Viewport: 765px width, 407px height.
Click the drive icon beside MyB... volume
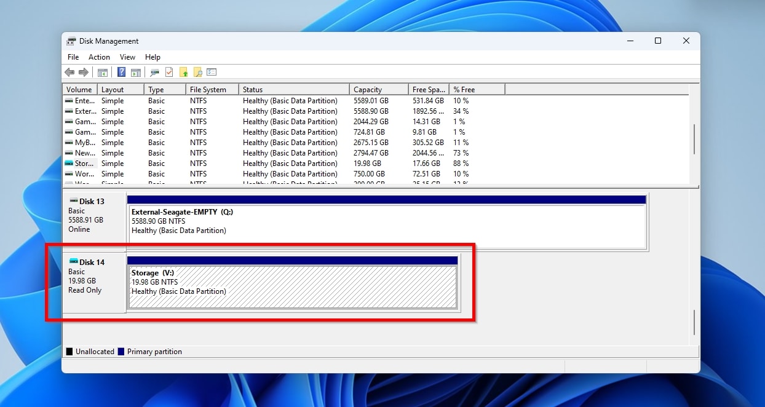click(x=69, y=143)
